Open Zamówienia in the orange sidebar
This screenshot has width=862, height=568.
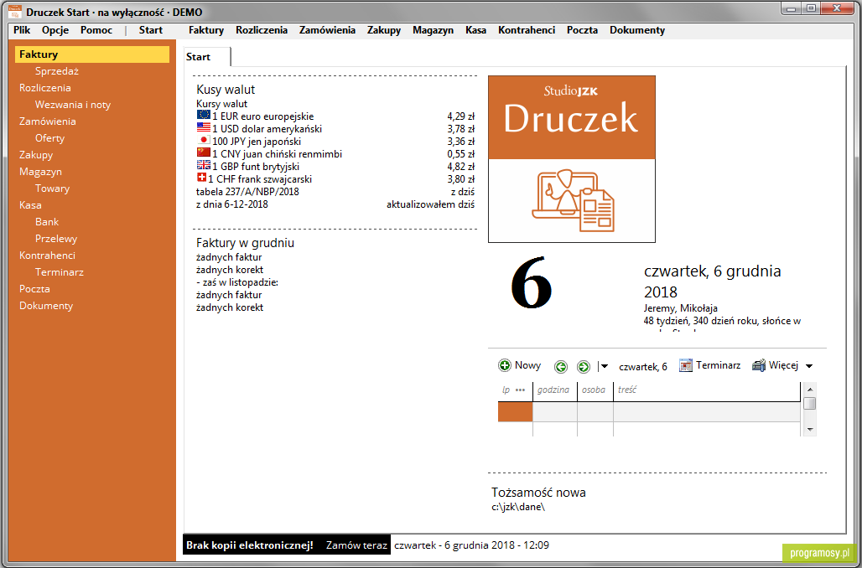point(48,121)
